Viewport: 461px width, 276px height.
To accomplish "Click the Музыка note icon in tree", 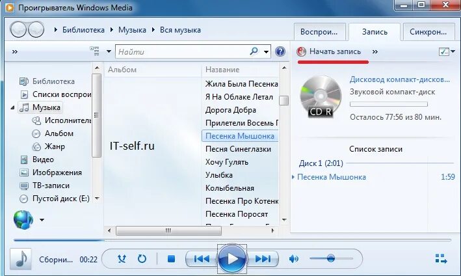I will click(x=24, y=107).
